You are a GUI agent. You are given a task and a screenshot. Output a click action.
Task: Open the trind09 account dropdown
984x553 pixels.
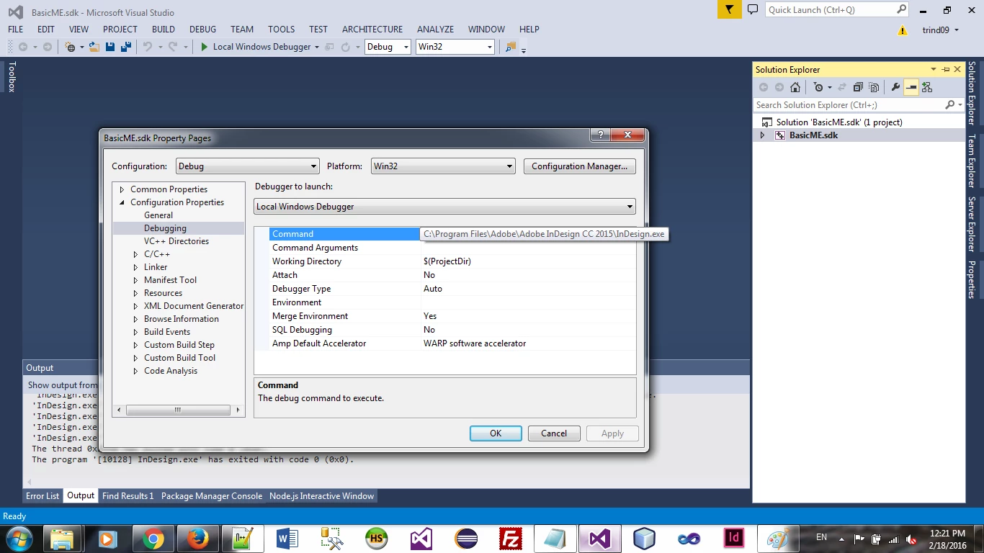(x=941, y=30)
